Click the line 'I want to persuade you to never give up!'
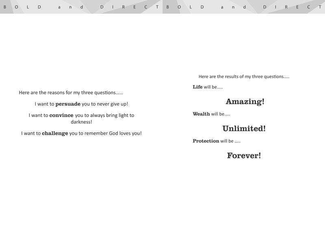325x228 pixels. tap(82, 104)
